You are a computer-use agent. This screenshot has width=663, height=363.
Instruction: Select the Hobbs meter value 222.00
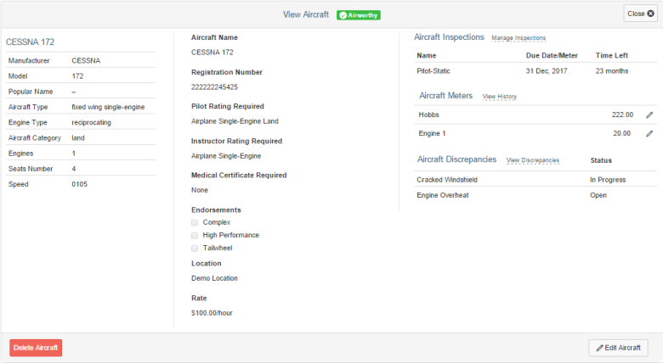point(622,114)
